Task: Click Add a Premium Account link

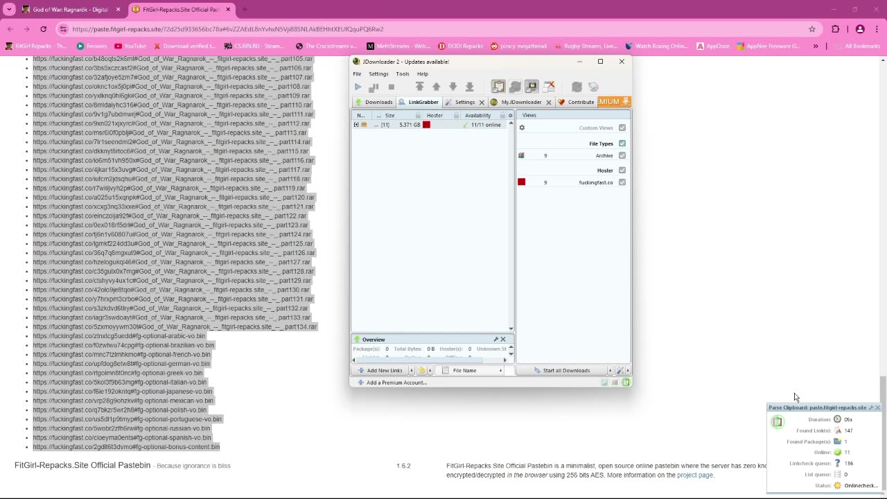Action: tap(392, 383)
